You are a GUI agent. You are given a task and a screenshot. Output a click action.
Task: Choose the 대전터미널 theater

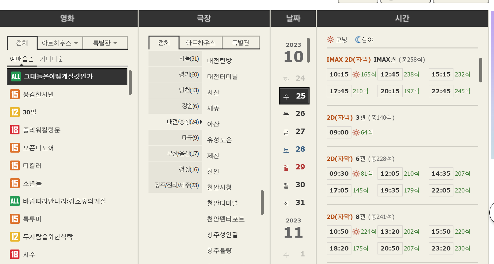click(222, 76)
